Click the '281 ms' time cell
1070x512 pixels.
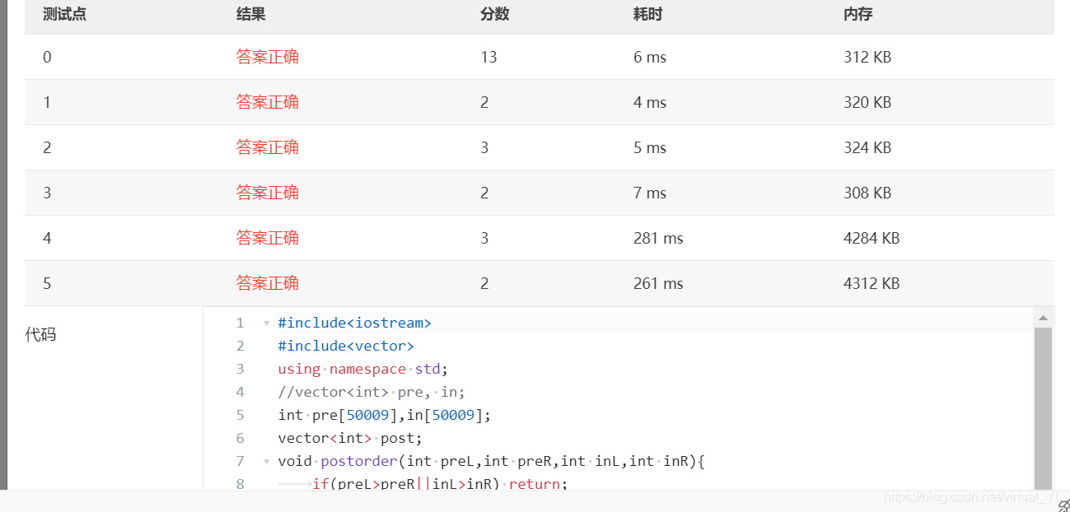(x=658, y=238)
